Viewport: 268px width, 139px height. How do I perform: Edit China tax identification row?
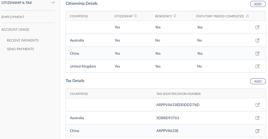click(257, 131)
